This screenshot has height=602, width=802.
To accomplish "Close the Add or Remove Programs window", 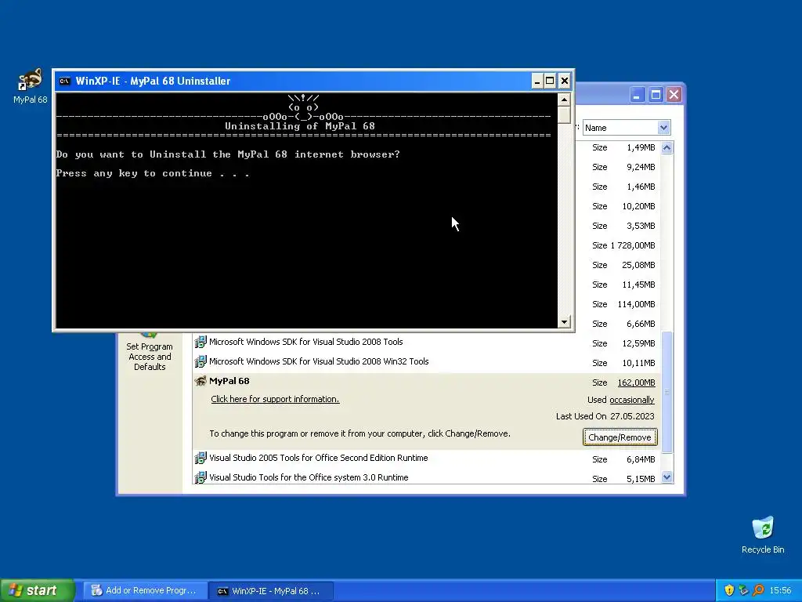I will [674, 95].
